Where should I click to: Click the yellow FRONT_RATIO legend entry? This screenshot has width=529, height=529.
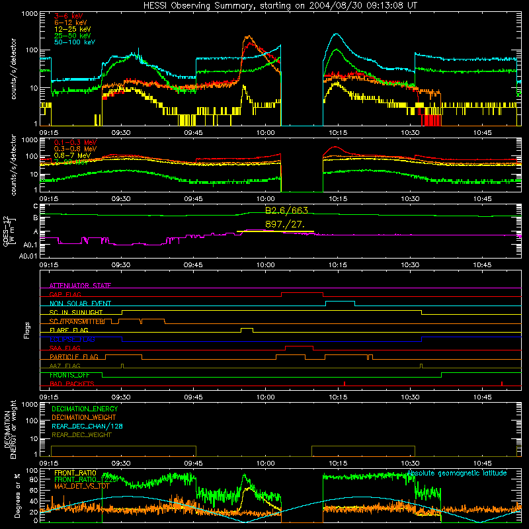(x=75, y=473)
